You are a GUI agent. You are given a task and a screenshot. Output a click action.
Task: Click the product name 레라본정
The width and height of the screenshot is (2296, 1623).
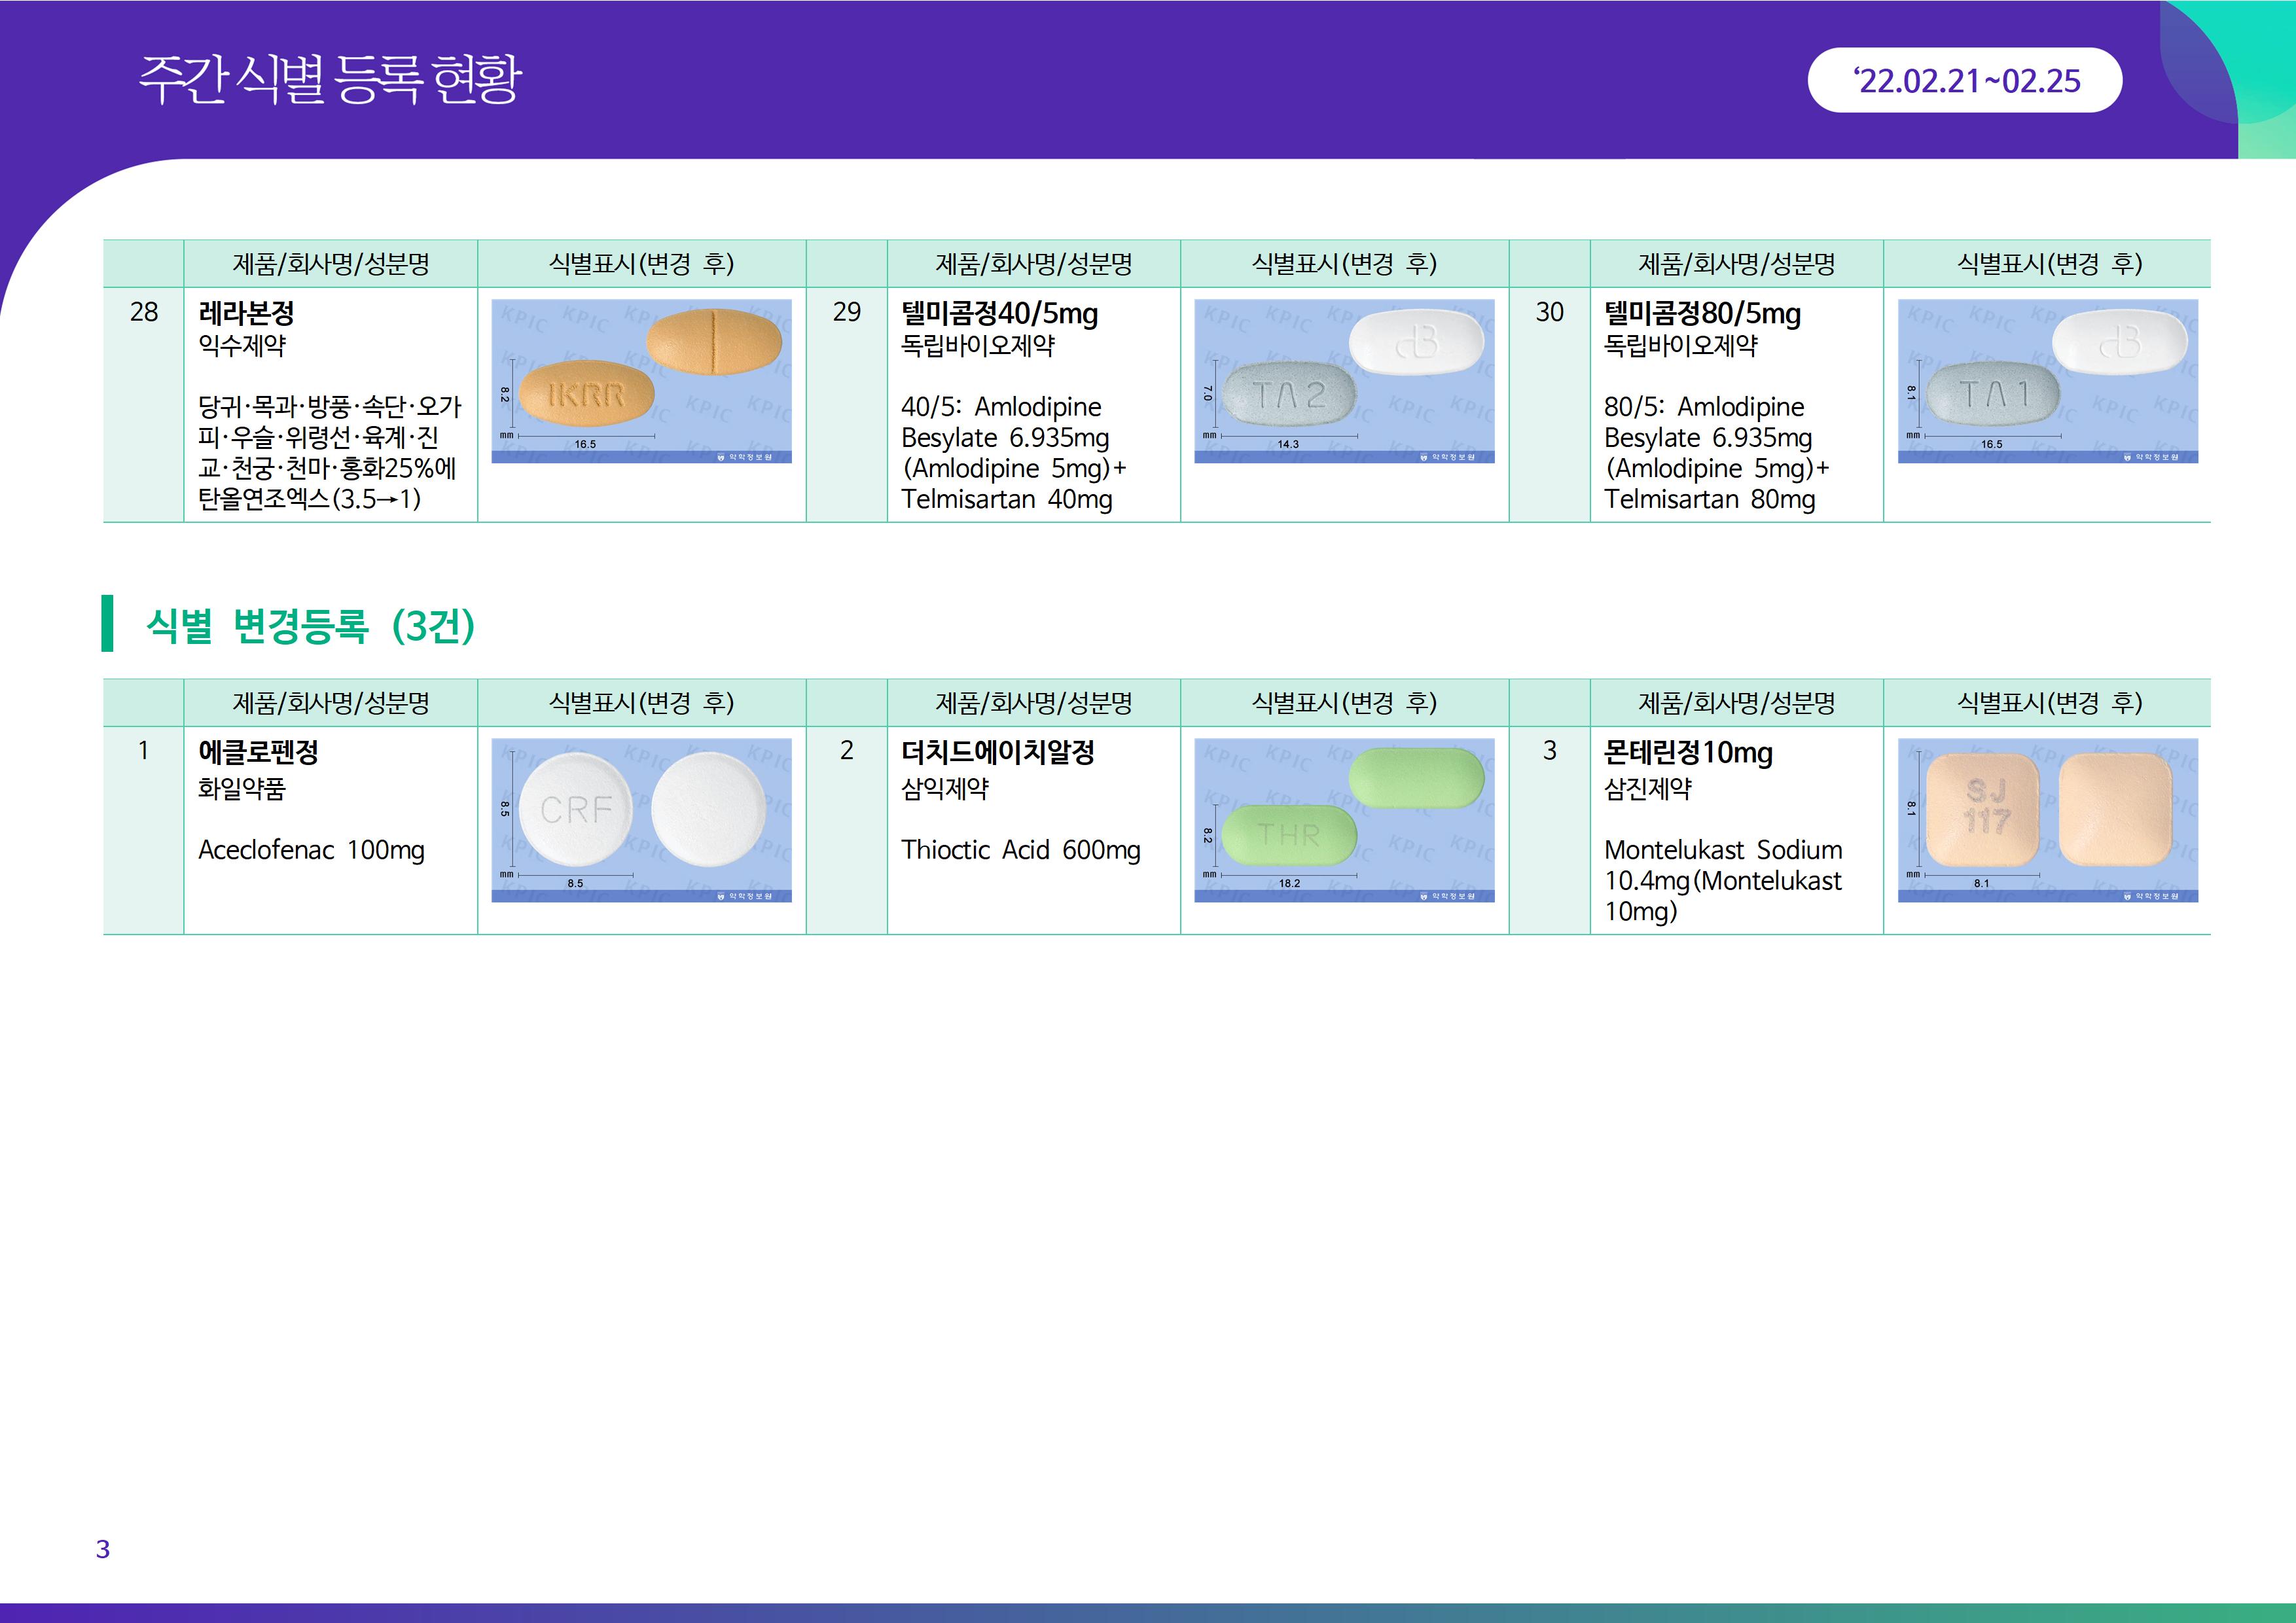tap(246, 313)
